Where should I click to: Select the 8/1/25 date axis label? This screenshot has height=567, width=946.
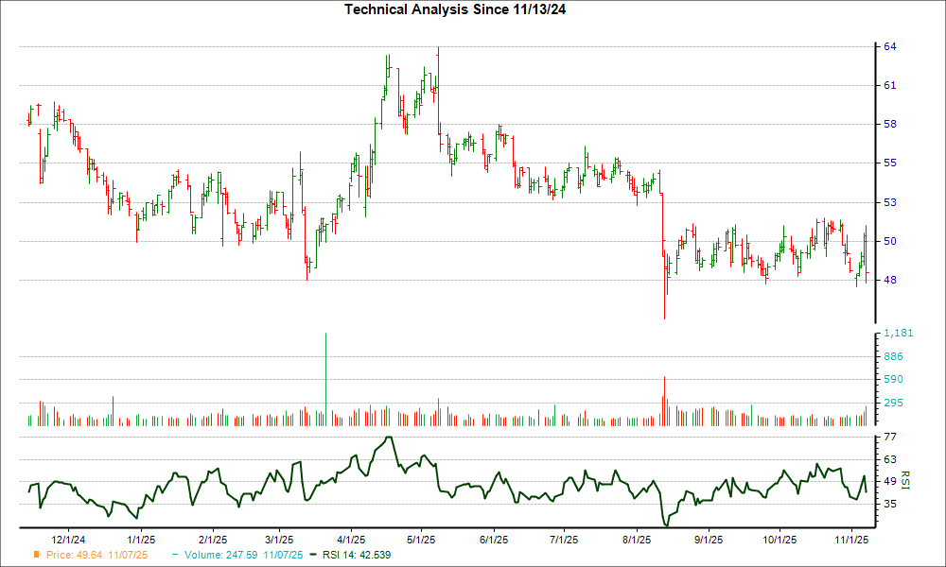tap(635, 536)
